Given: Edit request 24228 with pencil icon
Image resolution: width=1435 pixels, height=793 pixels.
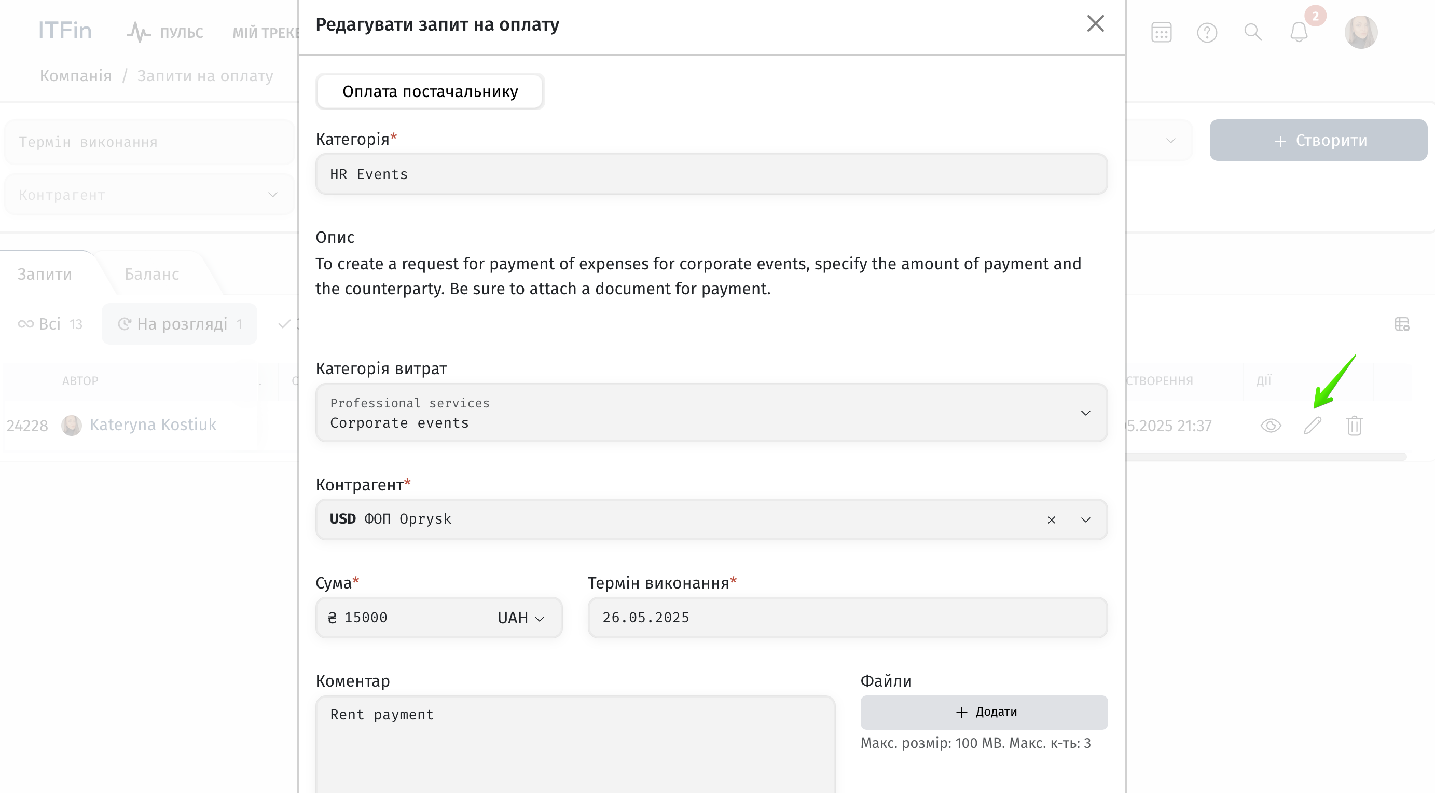Looking at the screenshot, I should click(1313, 426).
